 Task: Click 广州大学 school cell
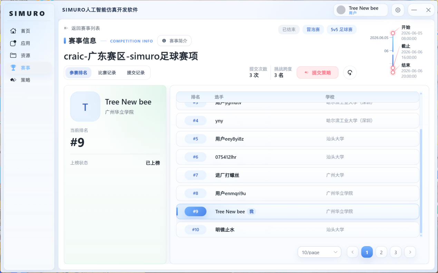click(335, 175)
